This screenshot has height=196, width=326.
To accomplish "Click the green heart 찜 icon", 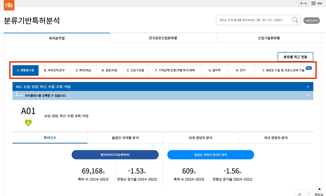I will click(28, 123).
